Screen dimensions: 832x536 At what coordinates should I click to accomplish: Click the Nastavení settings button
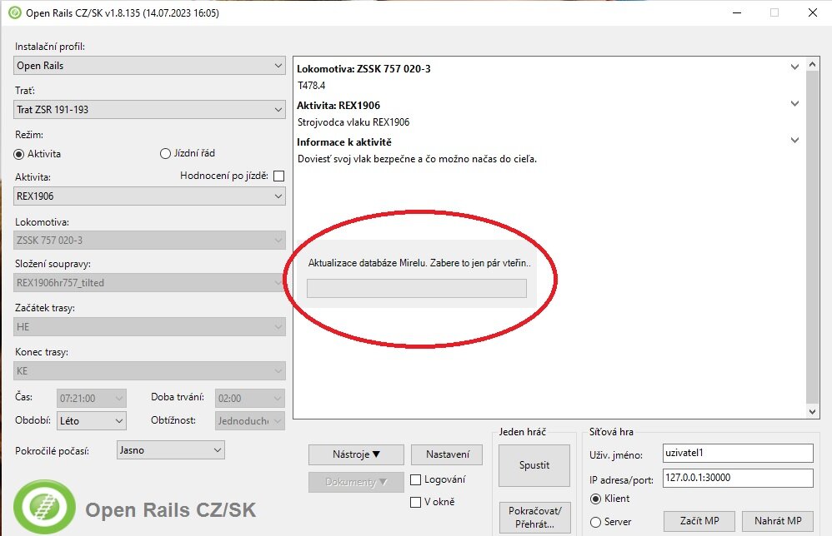click(x=446, y=454)
